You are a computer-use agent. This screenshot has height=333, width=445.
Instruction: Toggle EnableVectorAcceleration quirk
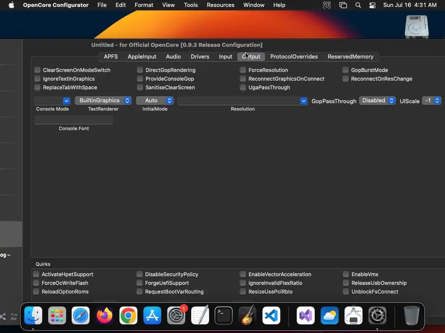[x=243, y=274]
